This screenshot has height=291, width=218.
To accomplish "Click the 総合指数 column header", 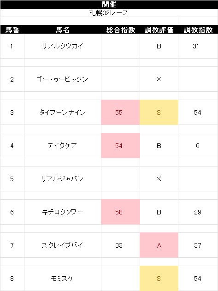I will pos(120,30).
